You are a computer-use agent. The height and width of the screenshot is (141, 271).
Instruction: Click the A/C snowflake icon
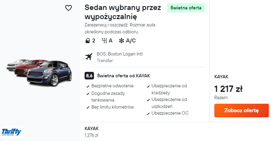point(122,41)
